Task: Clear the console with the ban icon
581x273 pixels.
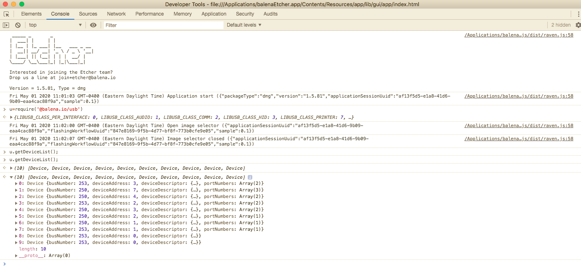Action: tap(18, 25)
